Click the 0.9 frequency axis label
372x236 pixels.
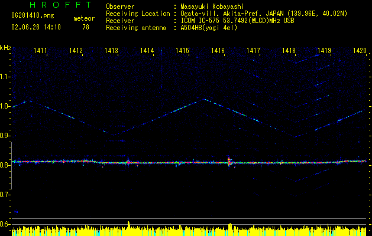(x=4, y=136)
